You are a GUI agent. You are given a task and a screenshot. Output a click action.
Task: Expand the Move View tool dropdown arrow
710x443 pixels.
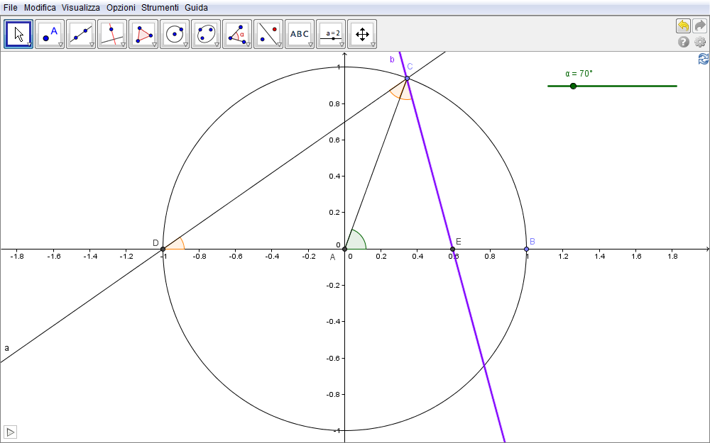pyautogui.click(x=373, y=45)
